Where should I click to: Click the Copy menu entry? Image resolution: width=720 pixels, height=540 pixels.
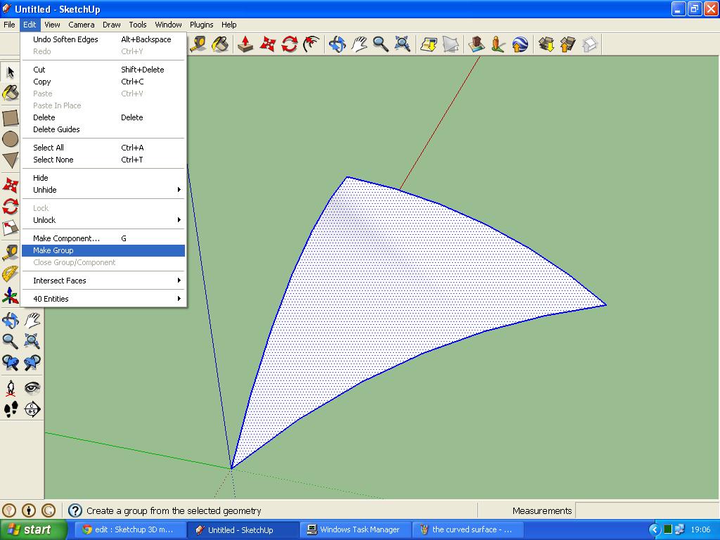coord(103,82)
